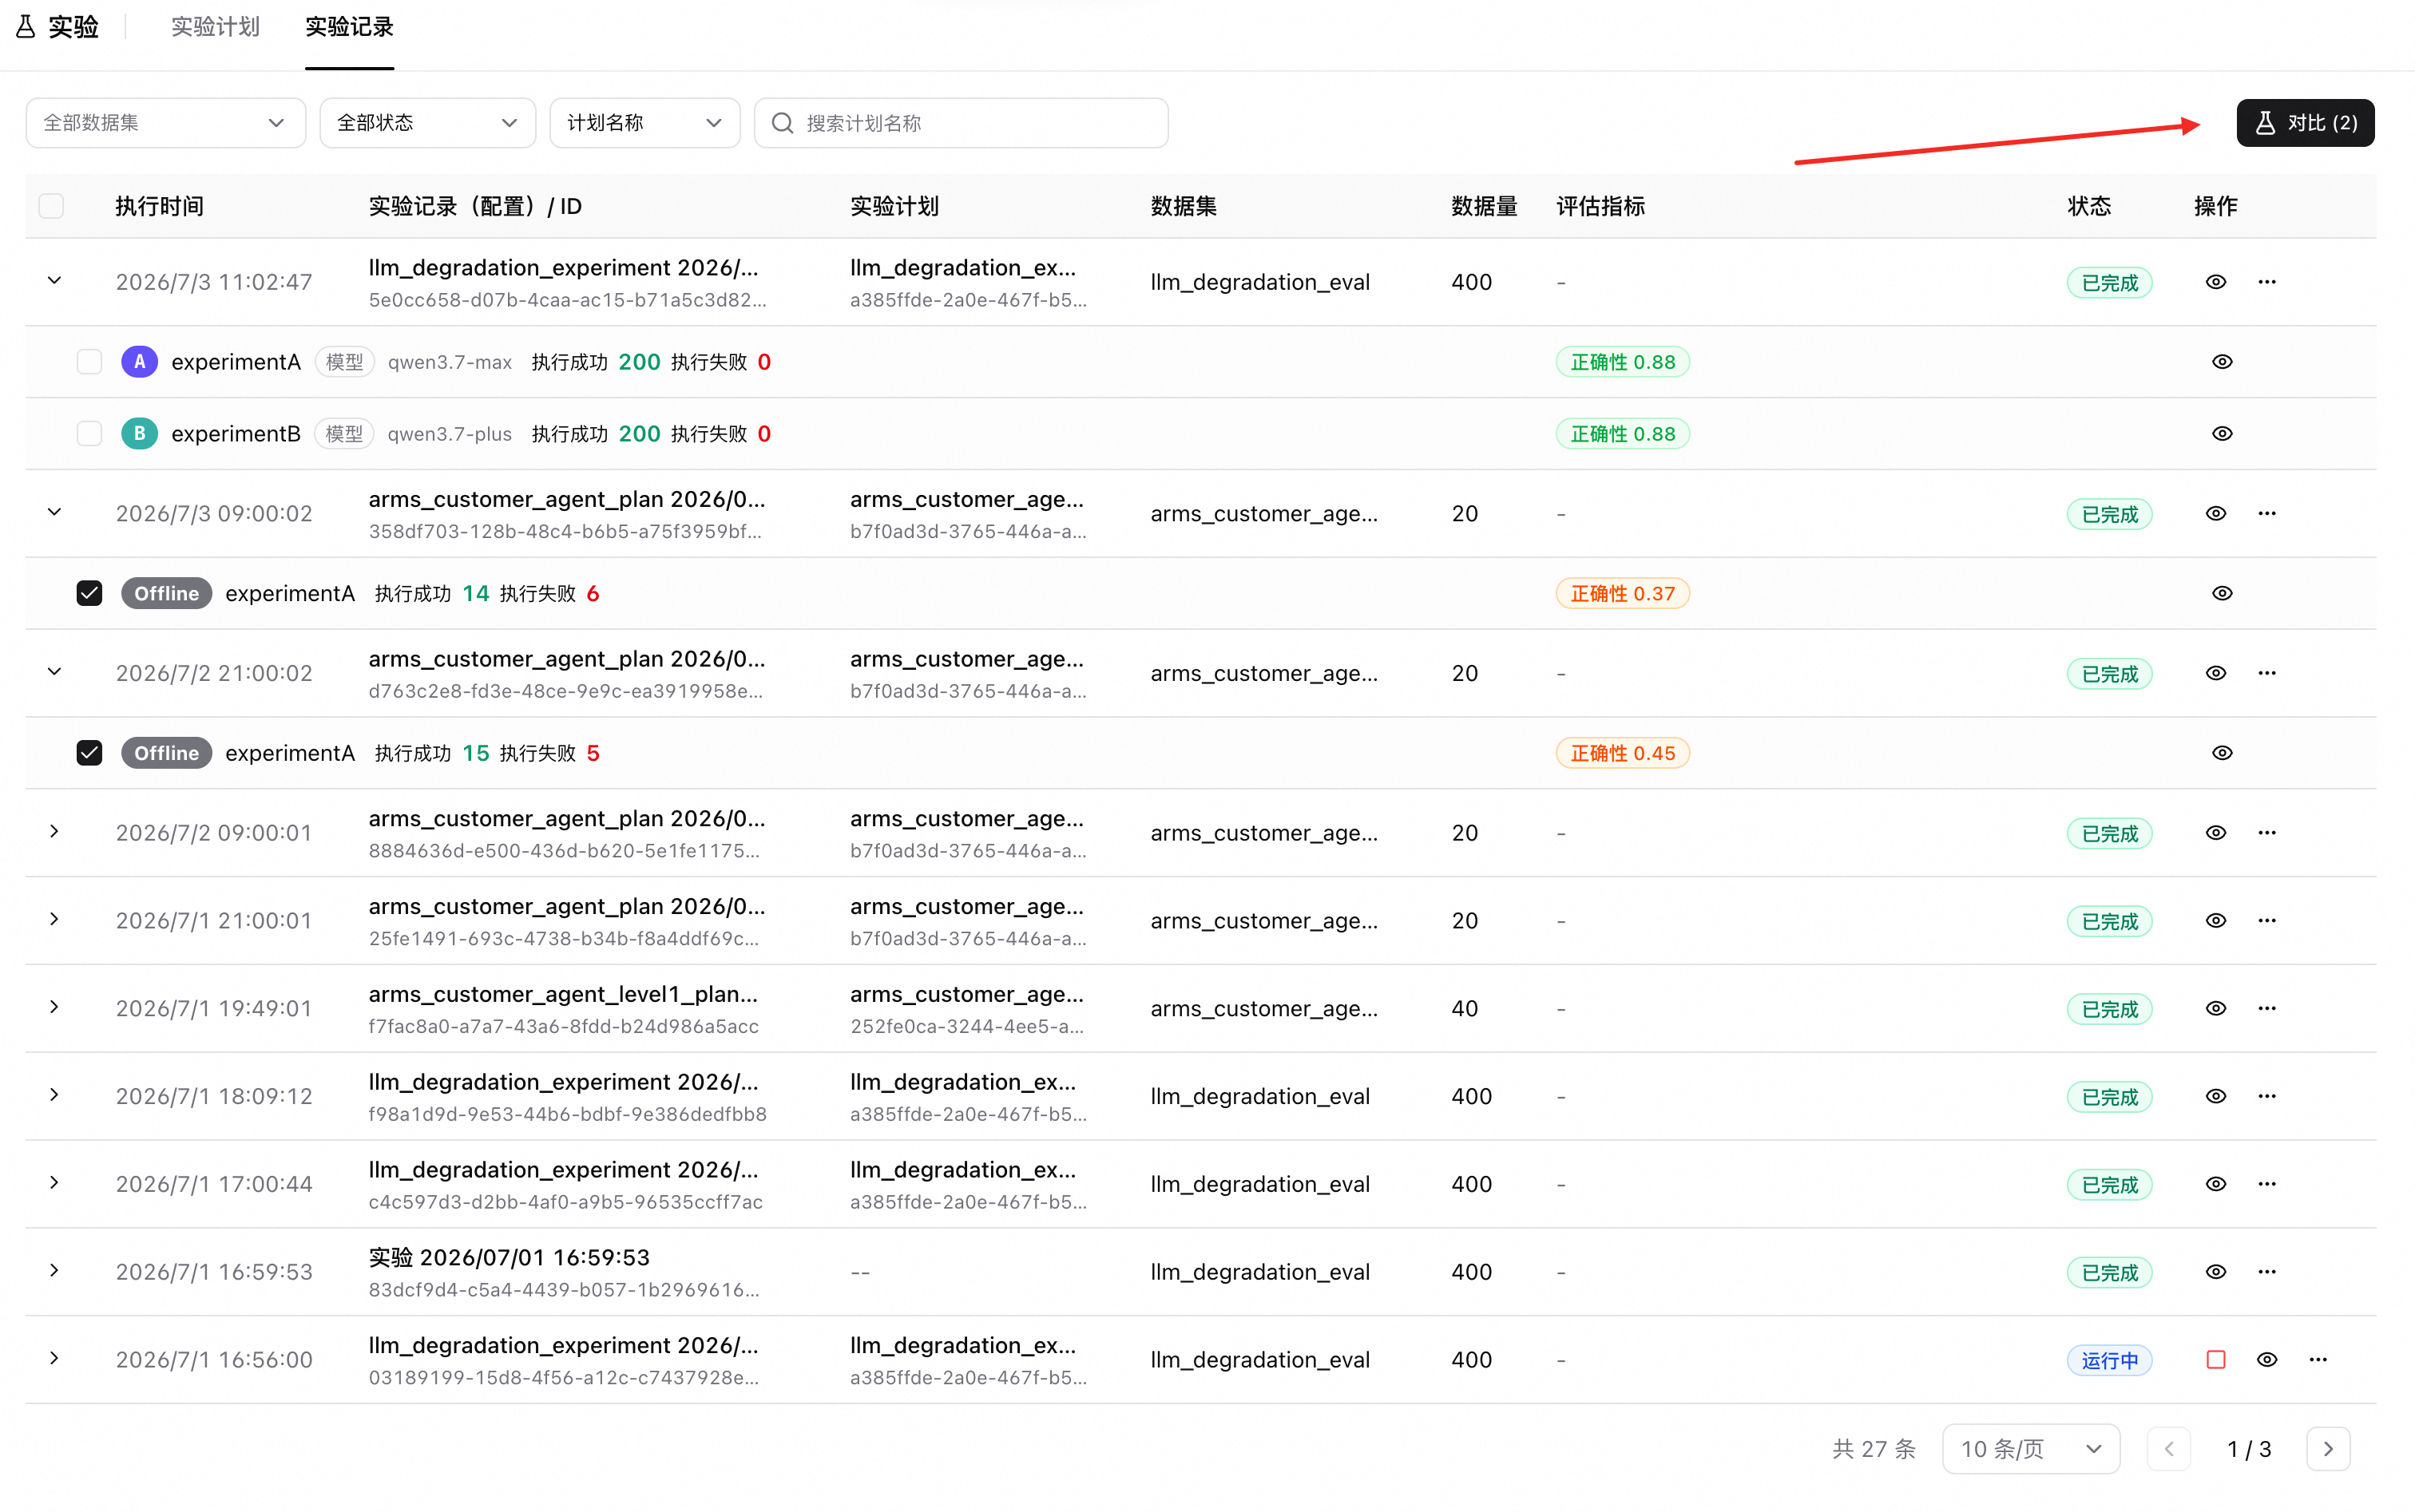Expand the 2026/7/2 09:00:01 record row
The image size is (2415, 1512).
(54, 832)
